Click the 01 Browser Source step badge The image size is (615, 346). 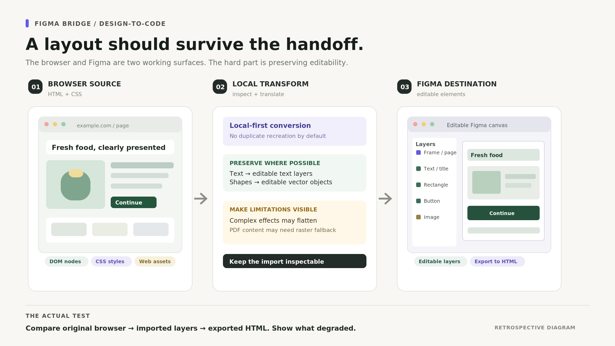[x=35, y=87]
